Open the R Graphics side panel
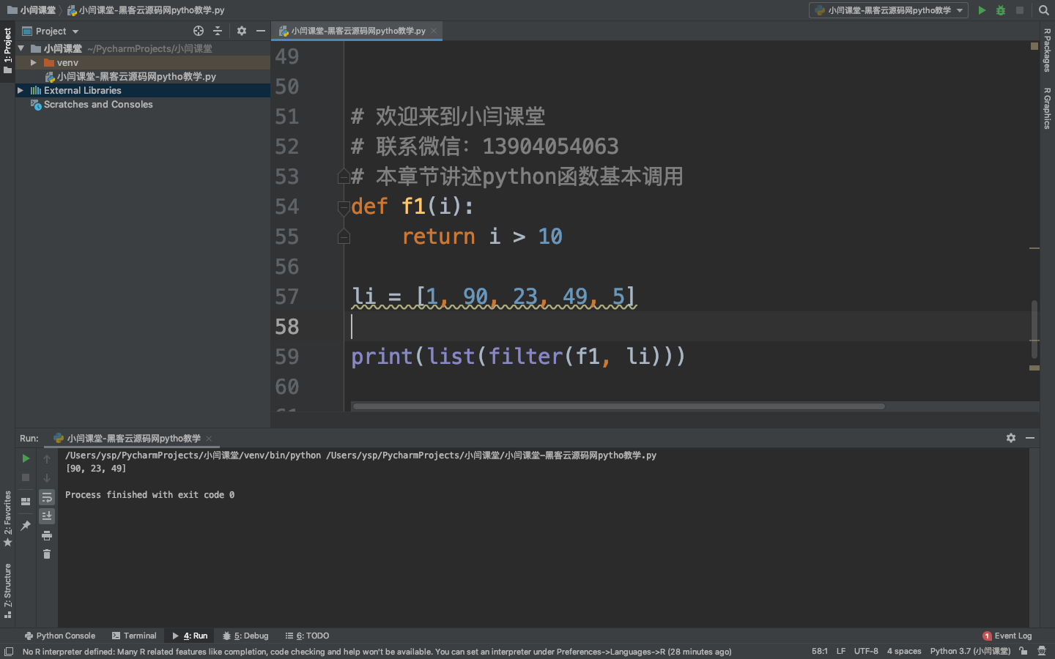 pos(1048,108)
